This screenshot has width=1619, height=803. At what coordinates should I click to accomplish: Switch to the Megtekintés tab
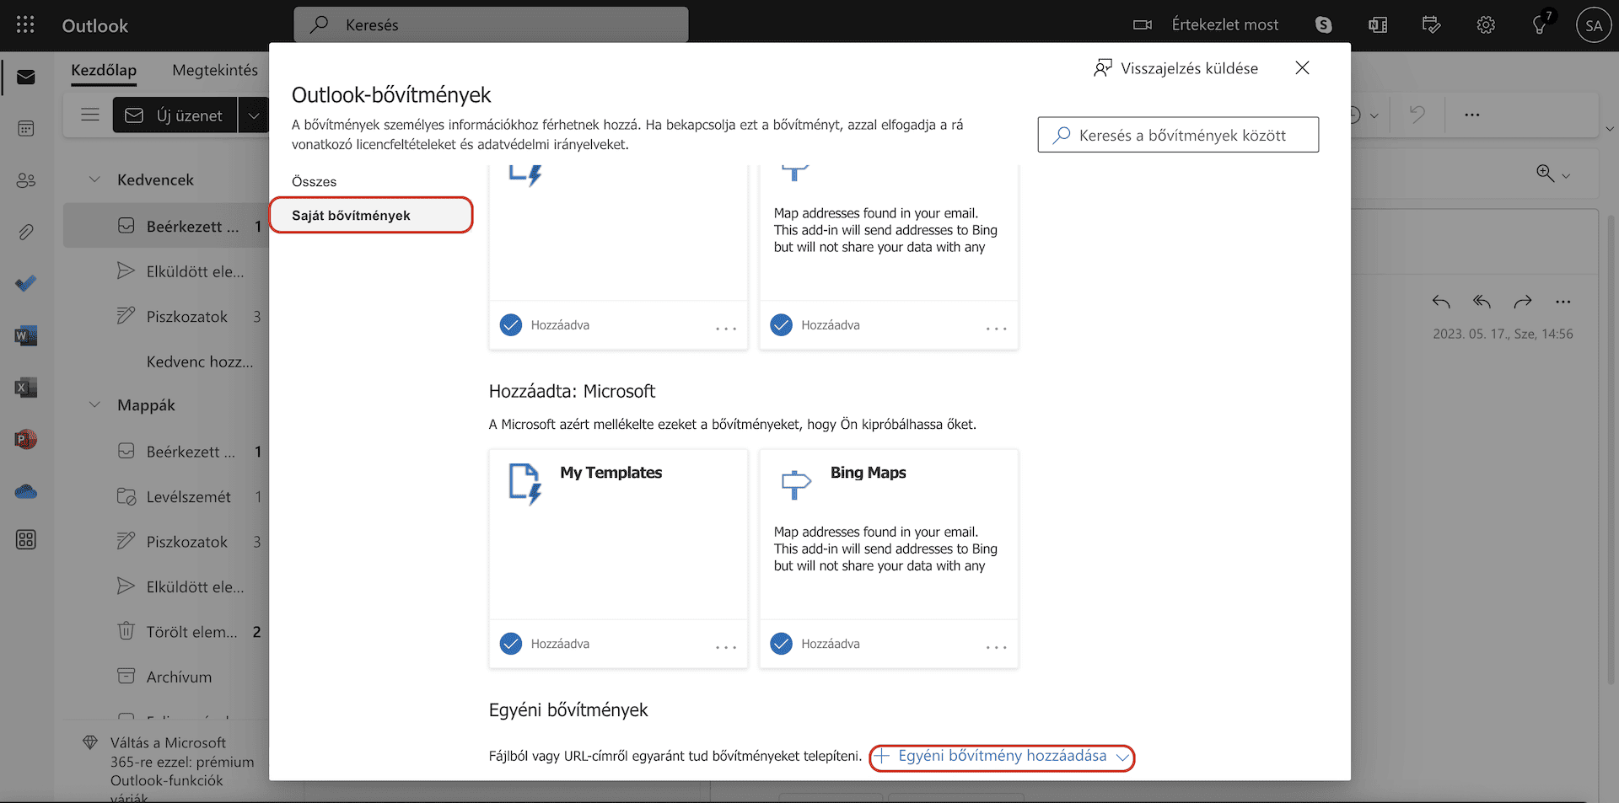pyautogui.click(x=215, y=70)
